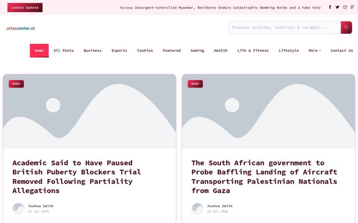Open the Fashion category
This screenshot has height=223, width=358.
pyautogui.click(x=145, y=51)
